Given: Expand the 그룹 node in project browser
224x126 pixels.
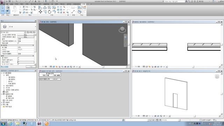Looking at the screenshot, I should 2,105.
